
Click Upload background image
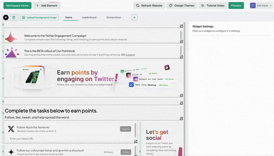pos(39,17)
